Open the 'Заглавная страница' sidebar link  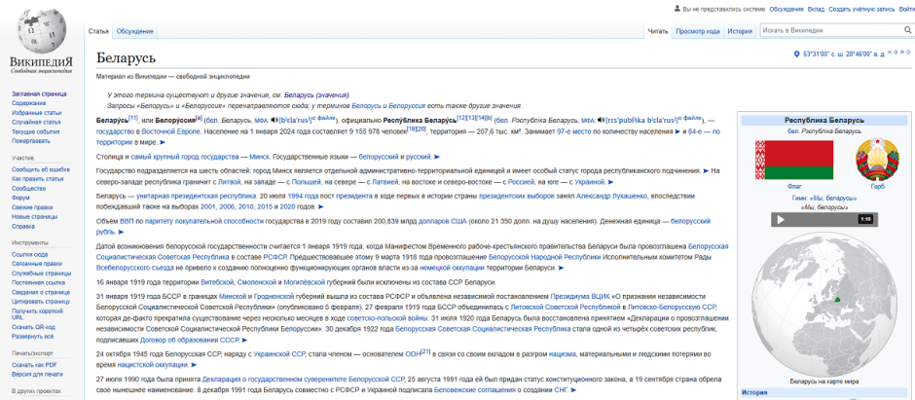point(39,93)
